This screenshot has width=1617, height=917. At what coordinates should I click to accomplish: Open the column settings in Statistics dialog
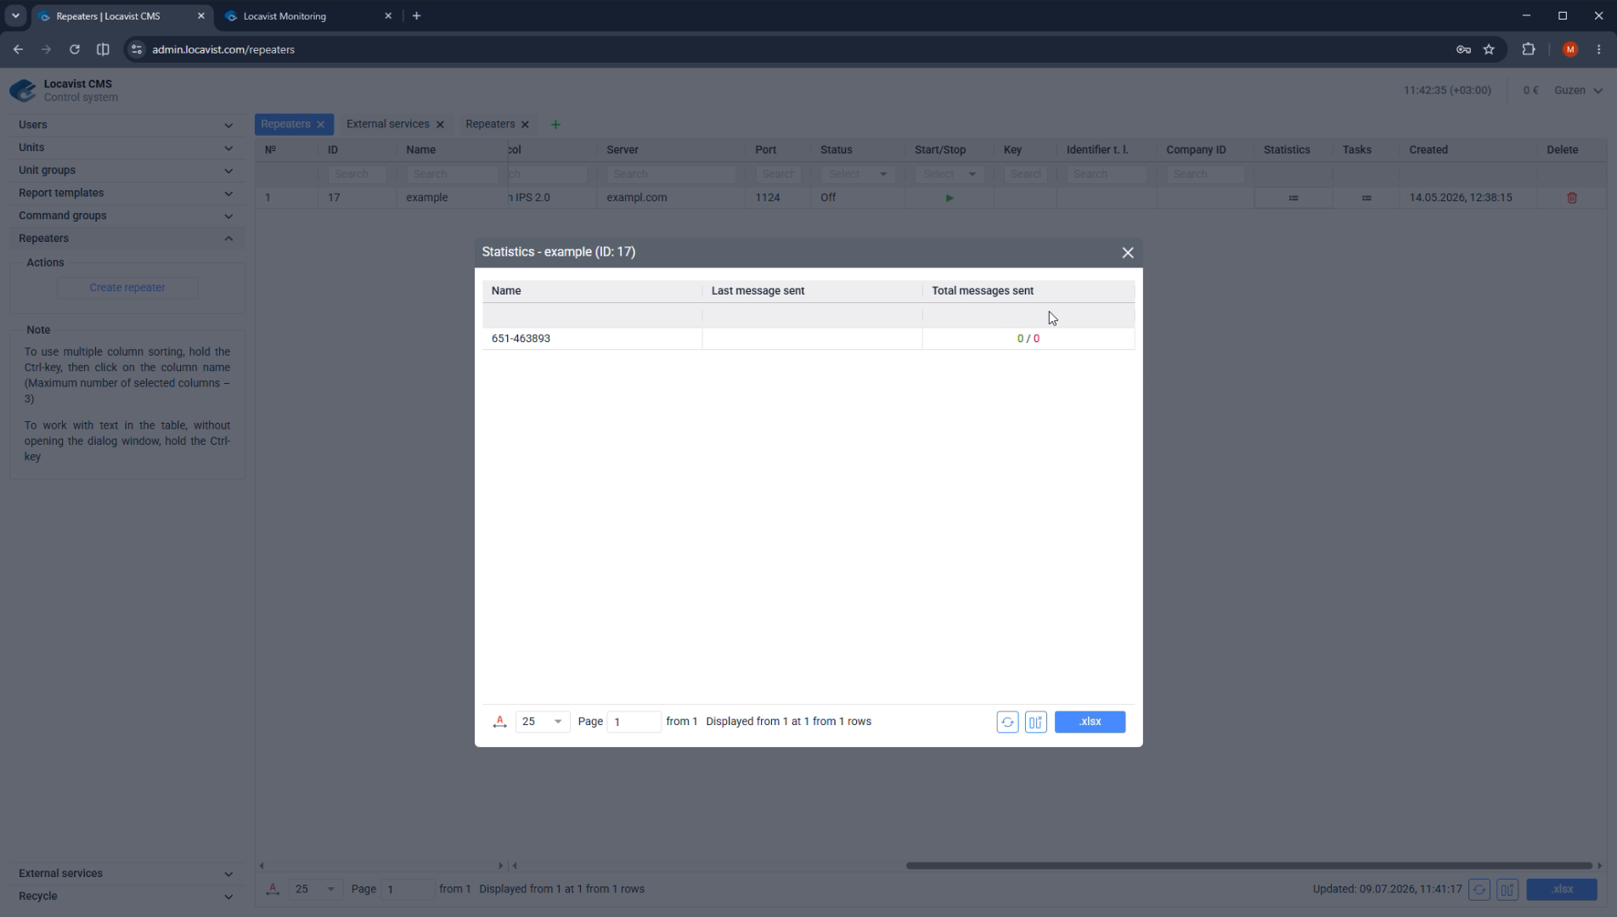pyautogui.click(x=1035, y=722)
